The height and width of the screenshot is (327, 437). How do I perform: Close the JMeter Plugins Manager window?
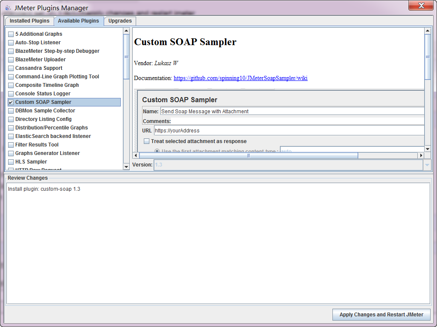[x=421, y=6]
